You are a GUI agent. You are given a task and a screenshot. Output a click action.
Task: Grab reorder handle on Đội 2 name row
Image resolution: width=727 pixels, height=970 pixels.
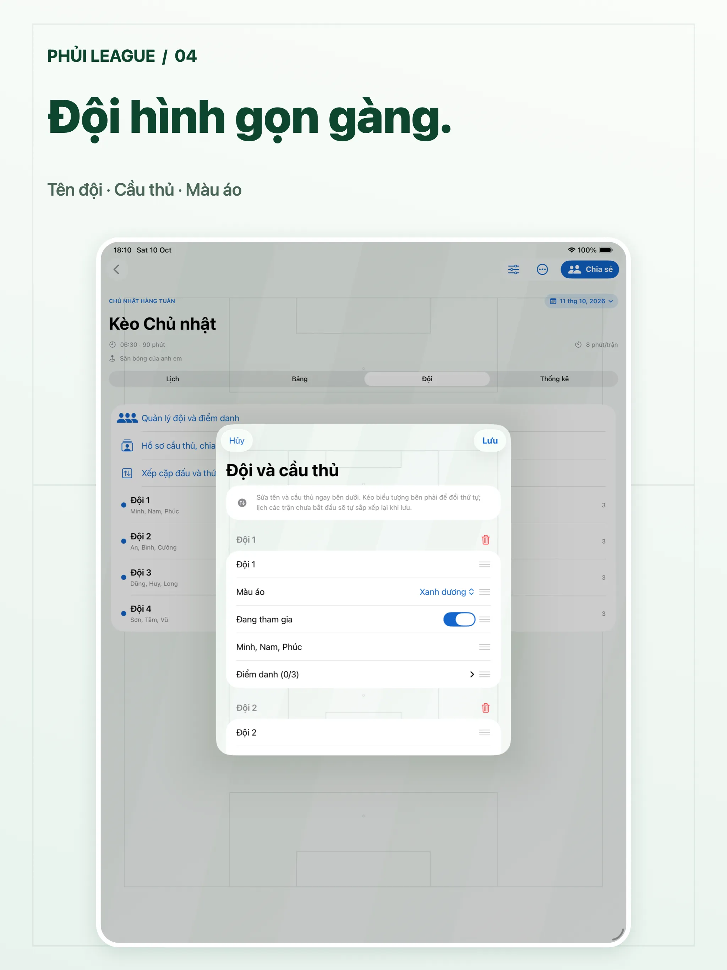click(485, 733)
